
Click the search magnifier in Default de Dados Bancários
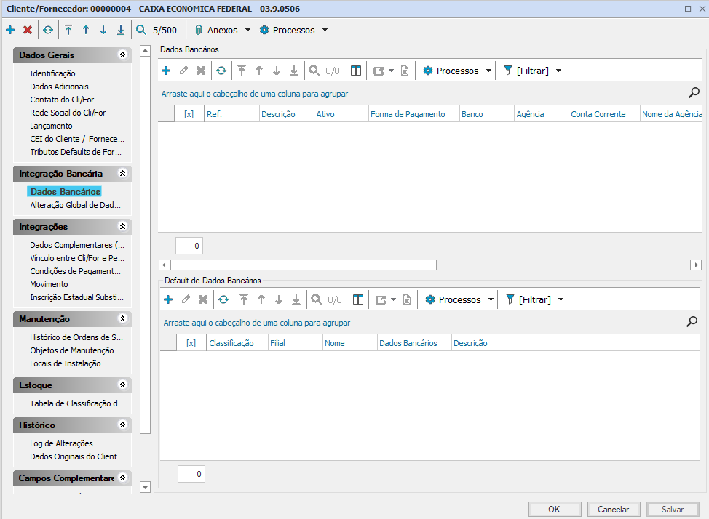pyautogui.click(x=692, y=321)
